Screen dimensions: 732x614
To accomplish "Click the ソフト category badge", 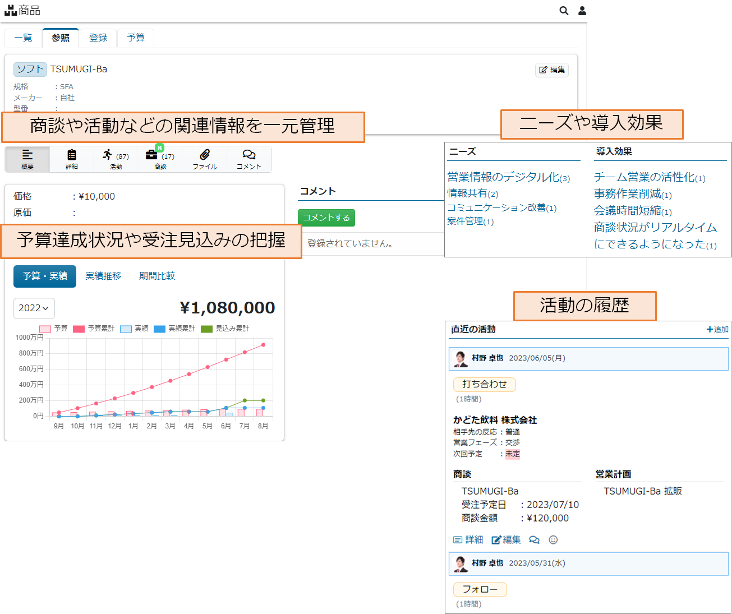I will point(30,69).
